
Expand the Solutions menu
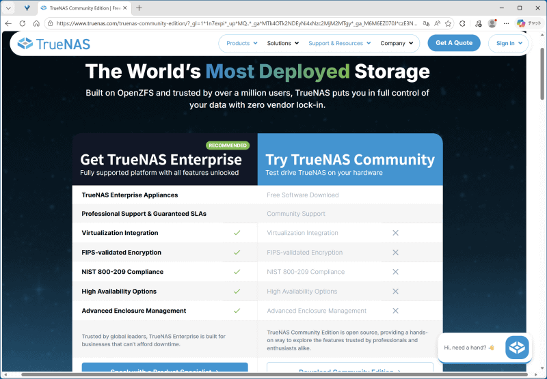[283, 43]
